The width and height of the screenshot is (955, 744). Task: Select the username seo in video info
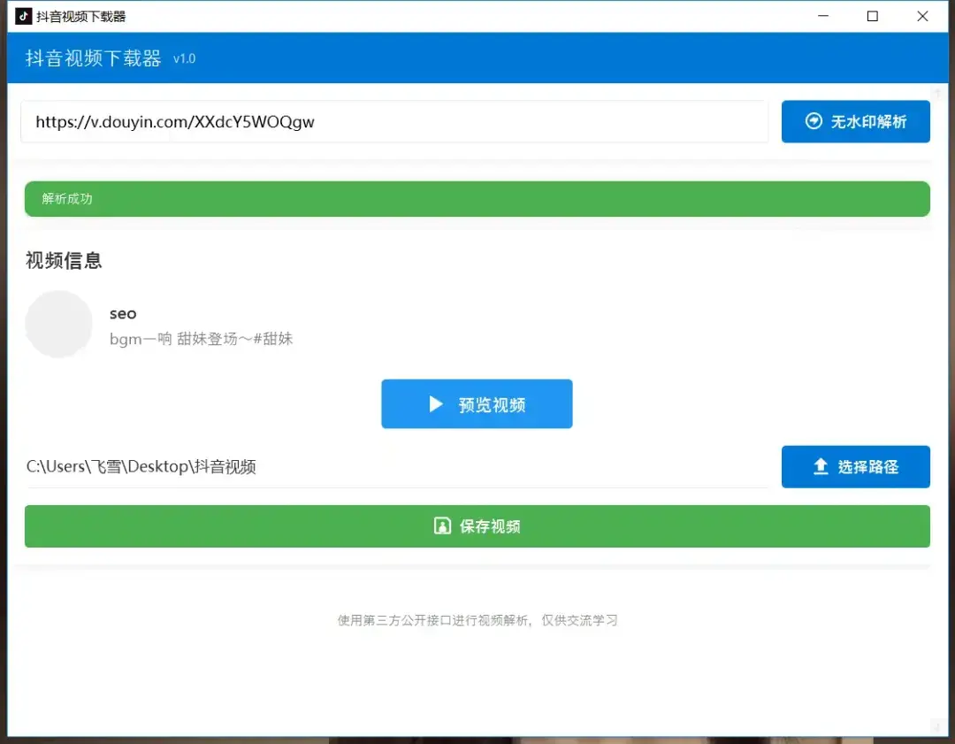[123, 313]
